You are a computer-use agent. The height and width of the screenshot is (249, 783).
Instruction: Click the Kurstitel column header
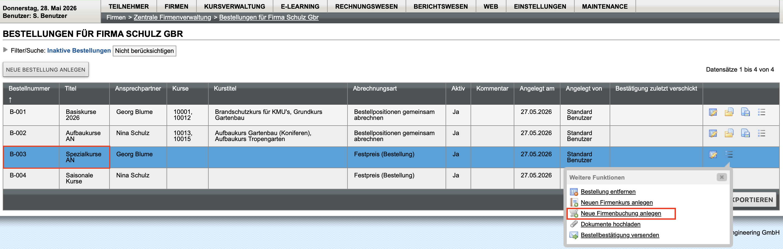coord(225,88)
